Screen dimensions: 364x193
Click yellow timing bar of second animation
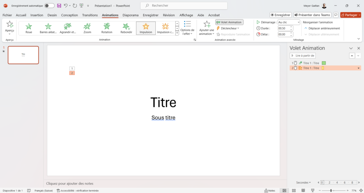(x=323, y=68)
